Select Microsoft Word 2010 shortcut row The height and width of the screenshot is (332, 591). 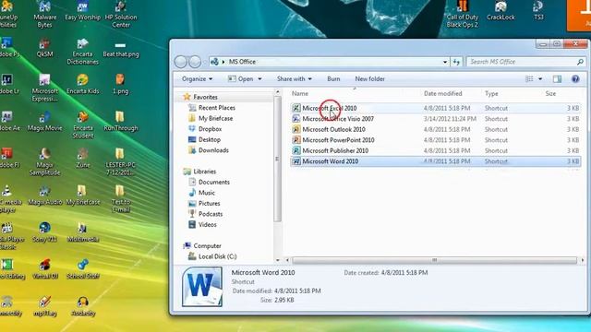tap(435, 161)
